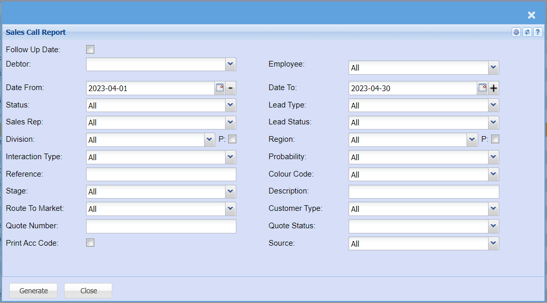Screen dimensions: 547x303
Task: Click the refresh arrows icon in header
Action: [x=527, y=32]
